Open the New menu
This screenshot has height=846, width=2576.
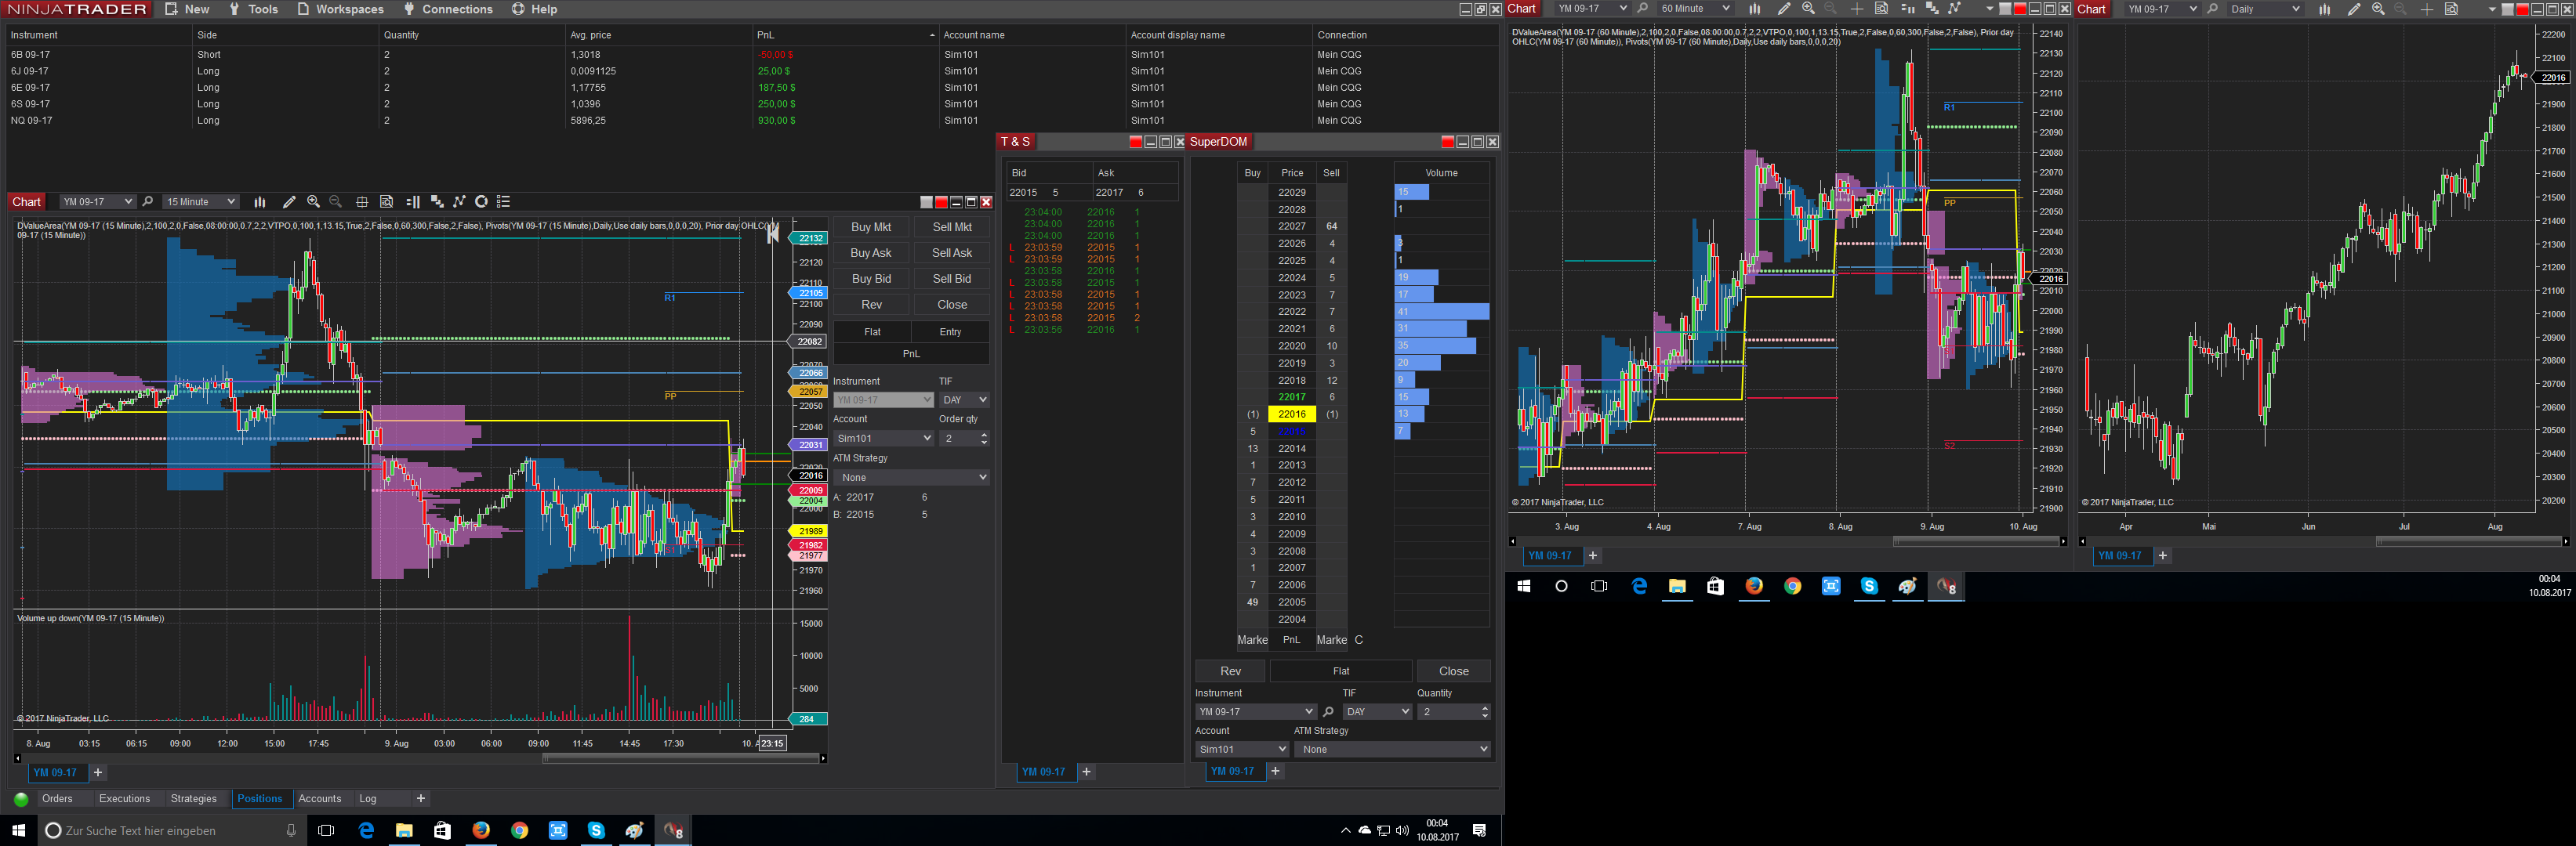click(187, 9)
